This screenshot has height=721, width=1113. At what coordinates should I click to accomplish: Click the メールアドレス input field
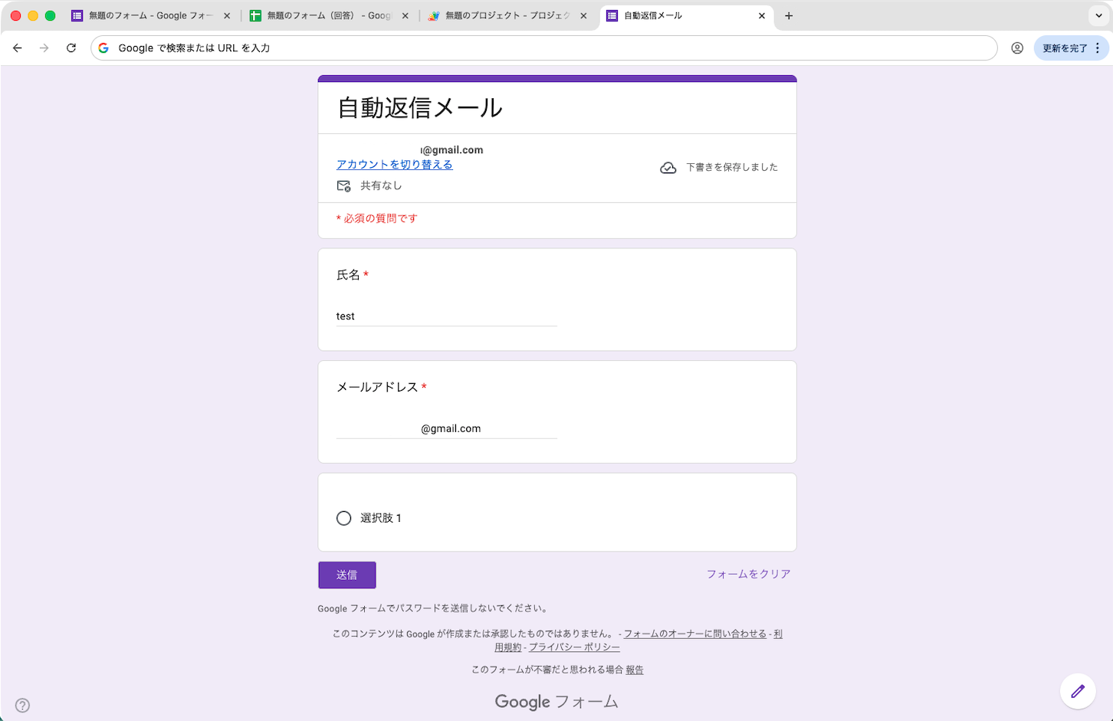tap(447, 429)
